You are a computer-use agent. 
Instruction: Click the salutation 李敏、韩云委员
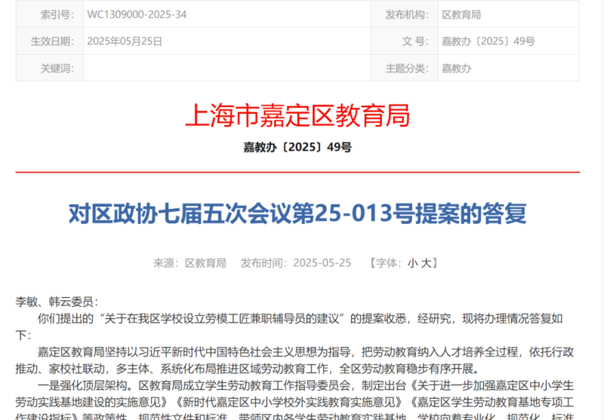[57, 302]
